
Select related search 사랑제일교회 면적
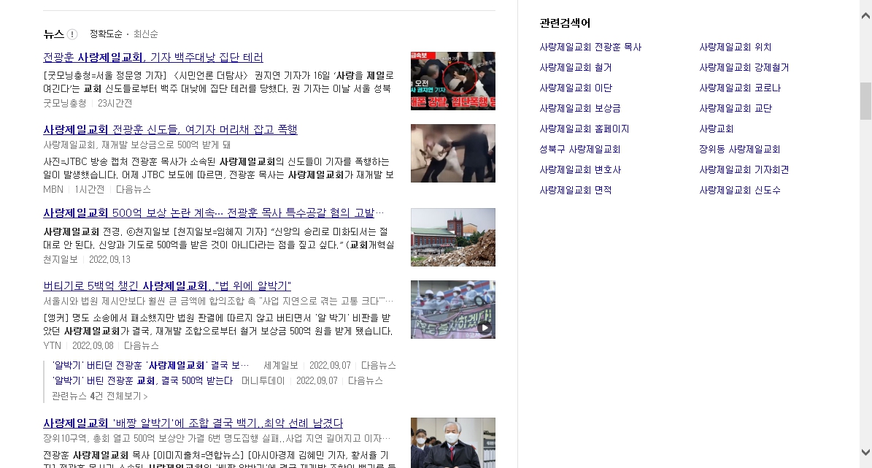pos(575,191)
